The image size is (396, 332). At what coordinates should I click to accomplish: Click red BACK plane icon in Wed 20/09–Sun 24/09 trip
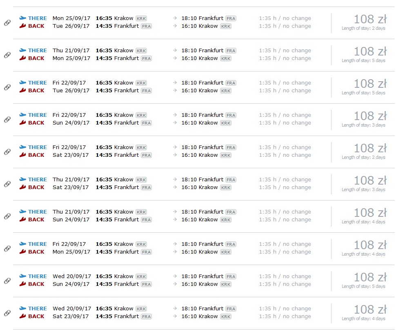tap(23, 284)
